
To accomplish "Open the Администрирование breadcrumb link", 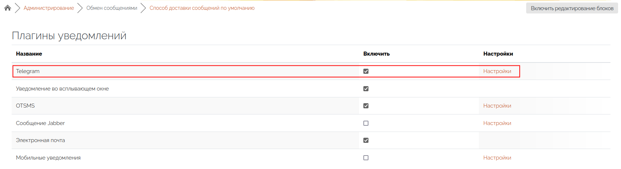I will pyautogui.click(x=49, y=8).
